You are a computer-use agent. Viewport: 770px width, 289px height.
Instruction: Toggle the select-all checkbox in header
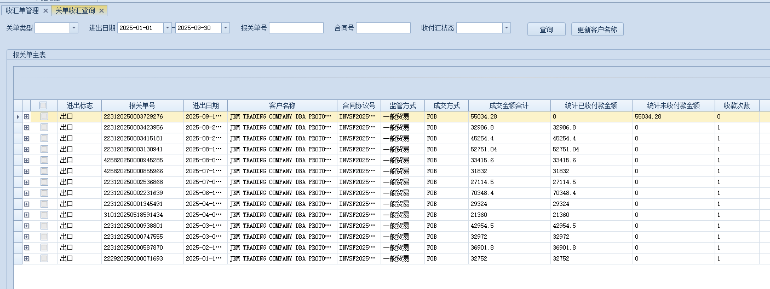pyautogui.click(x=44, y=105)
